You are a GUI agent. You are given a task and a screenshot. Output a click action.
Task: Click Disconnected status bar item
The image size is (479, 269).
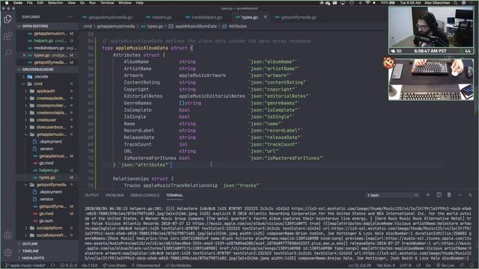146,265
